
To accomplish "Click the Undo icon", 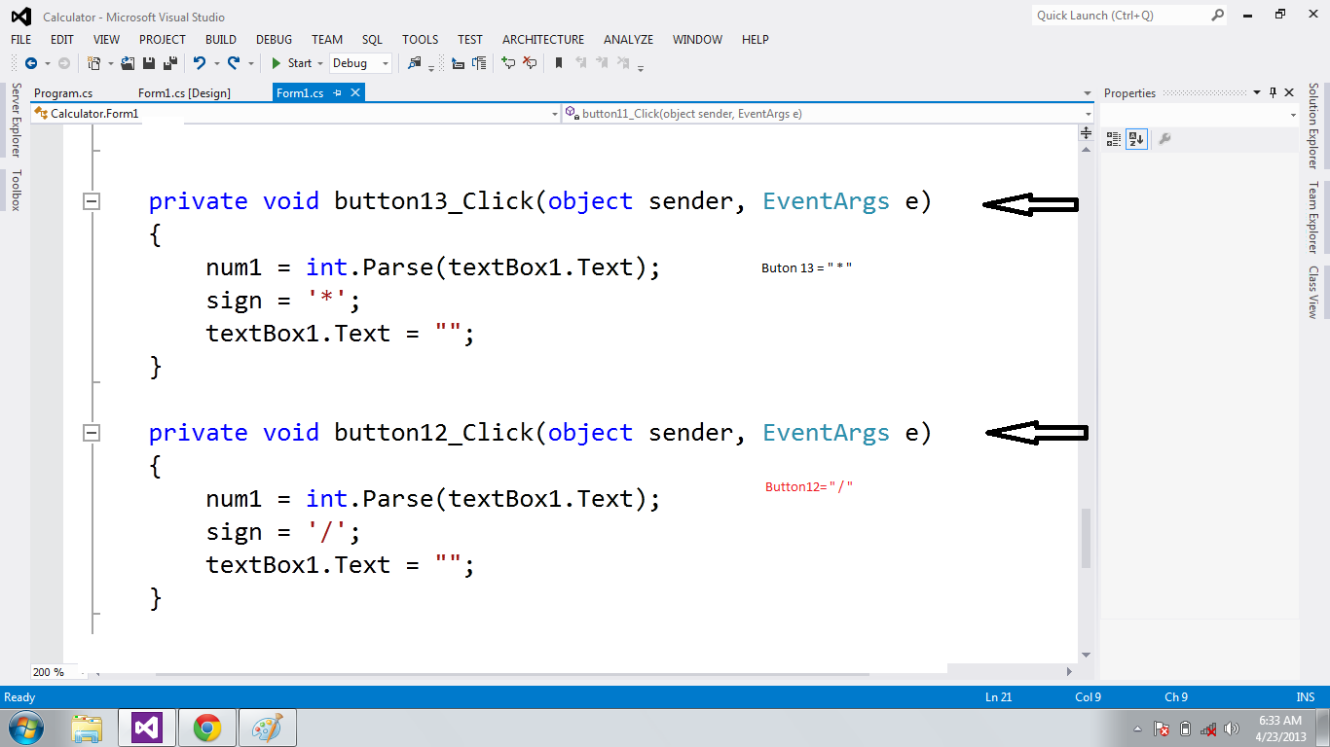I will [x=198, y=63].
